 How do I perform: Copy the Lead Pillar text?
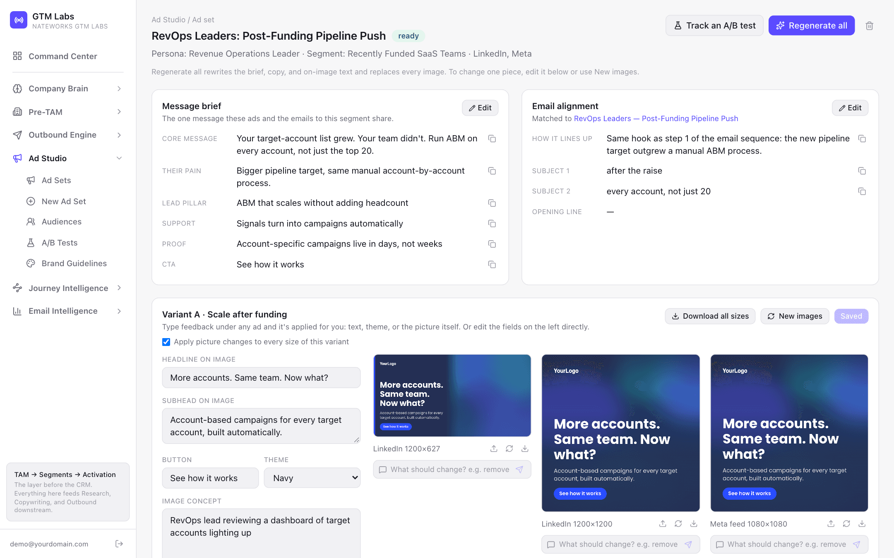[492, 203]
